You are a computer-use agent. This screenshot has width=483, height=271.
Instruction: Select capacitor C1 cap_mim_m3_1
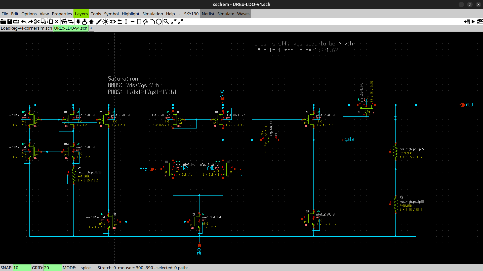(270, 140)
